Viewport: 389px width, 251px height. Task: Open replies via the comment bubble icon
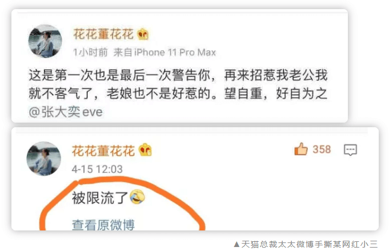pos(350,149)
